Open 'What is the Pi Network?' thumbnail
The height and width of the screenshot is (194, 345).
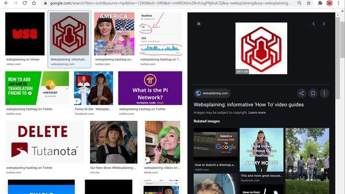(150, 88)
